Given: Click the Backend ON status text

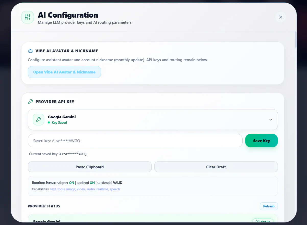Looking at the screenshot, I should [x=86, y=183].
